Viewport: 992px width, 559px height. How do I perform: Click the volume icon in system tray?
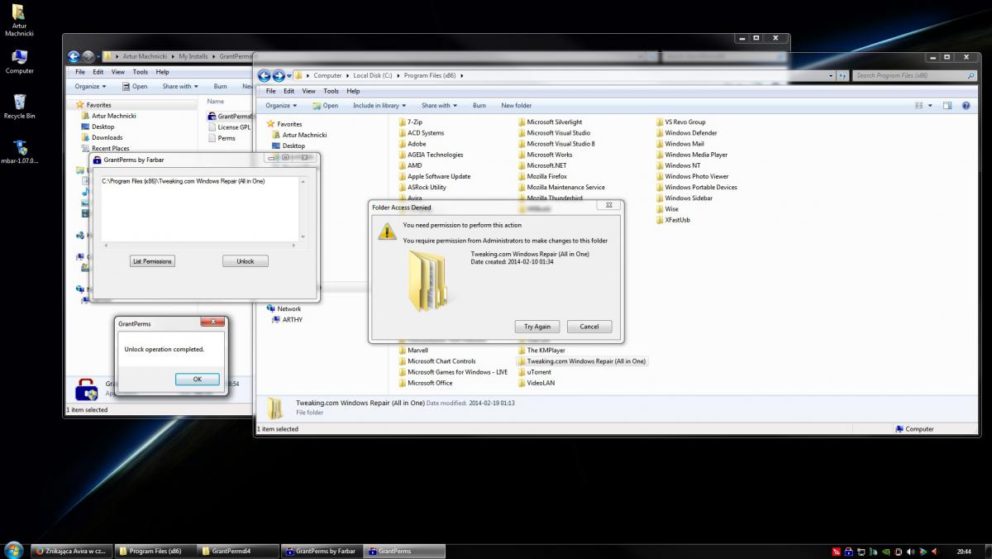[911, 551]
